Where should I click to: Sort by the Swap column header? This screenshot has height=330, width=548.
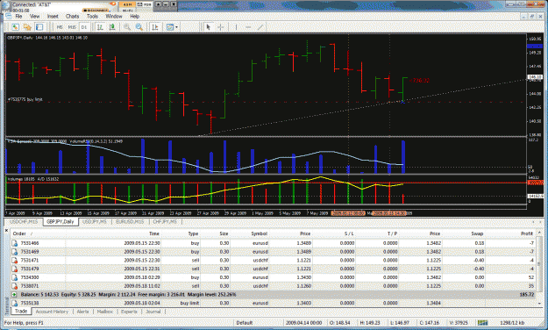click(x=477, y=233)
